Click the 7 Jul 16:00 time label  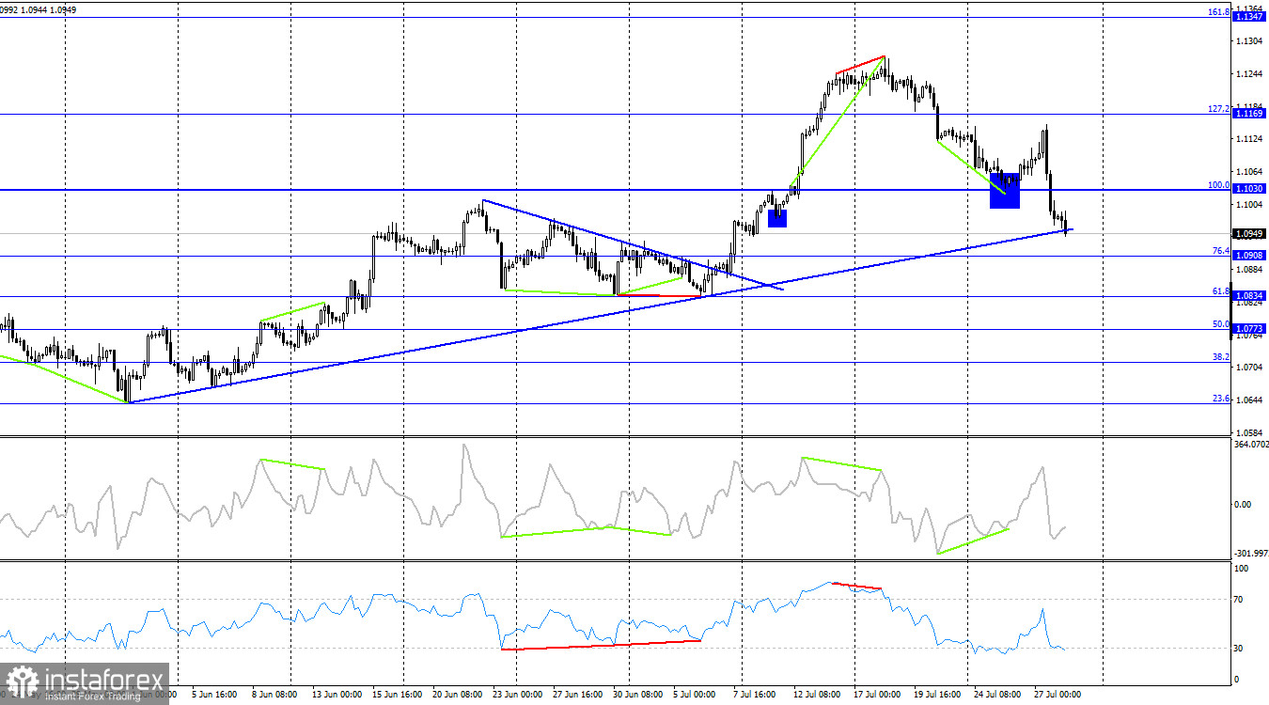point(754,695)
